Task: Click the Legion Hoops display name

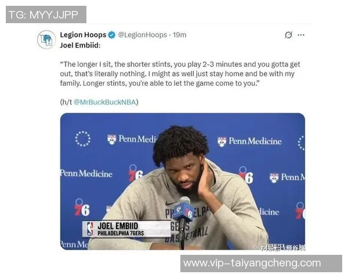Action: tap(83, 35)
